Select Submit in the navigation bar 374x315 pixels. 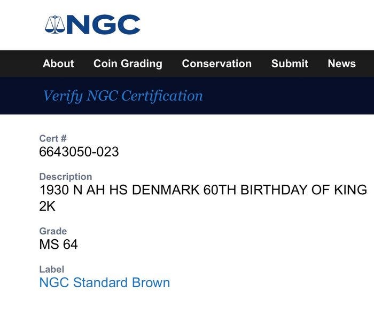[290, 64]
